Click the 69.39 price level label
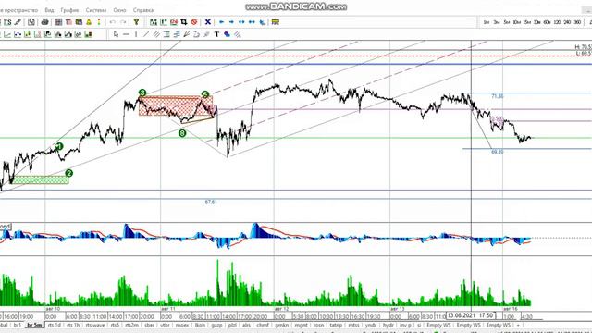592x333 pixels. tap(498, 152)
